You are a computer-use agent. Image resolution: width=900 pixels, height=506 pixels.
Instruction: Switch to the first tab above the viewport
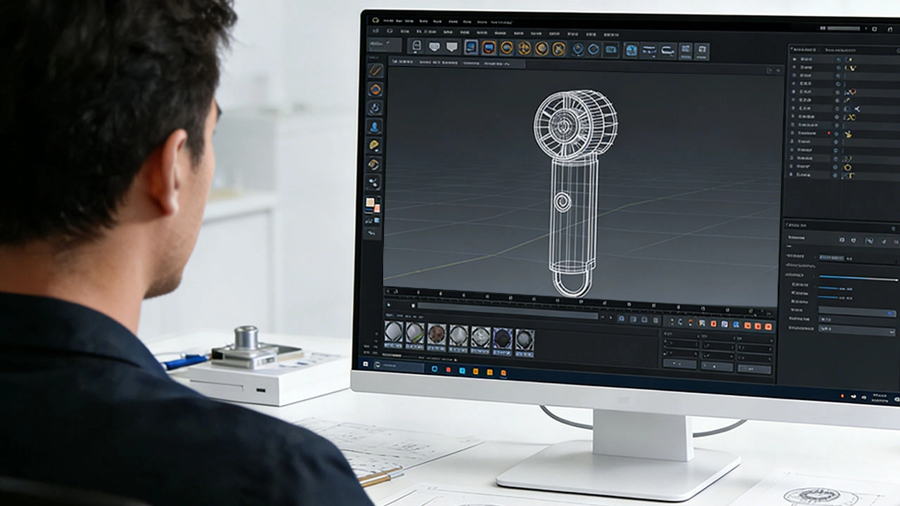point(404,63)
